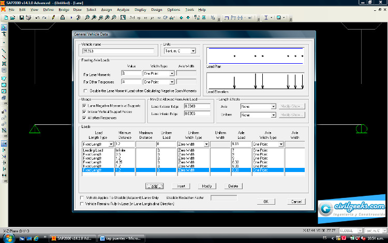Click the Open file folder icon
This screenshot has width=388, height=243.
pyautogui.click(x=13, y=18)
